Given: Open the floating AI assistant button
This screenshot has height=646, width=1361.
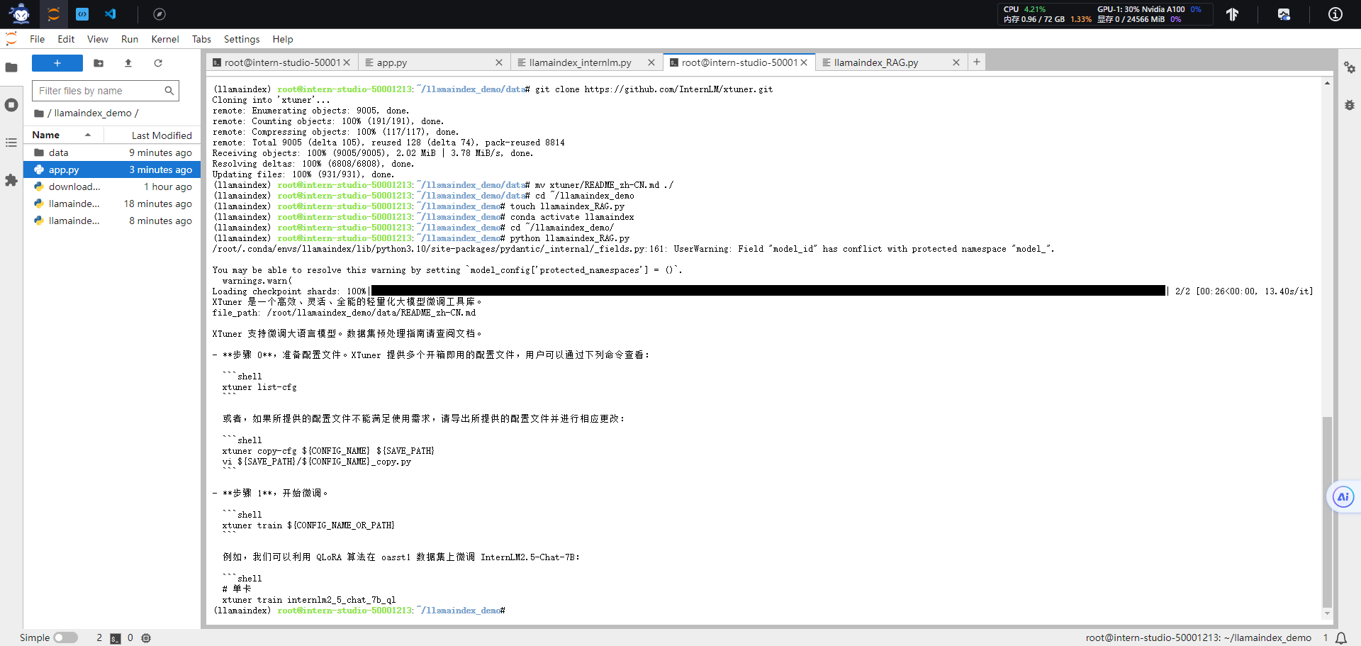Looking at the screenshot, I should tap(1343, 496).
